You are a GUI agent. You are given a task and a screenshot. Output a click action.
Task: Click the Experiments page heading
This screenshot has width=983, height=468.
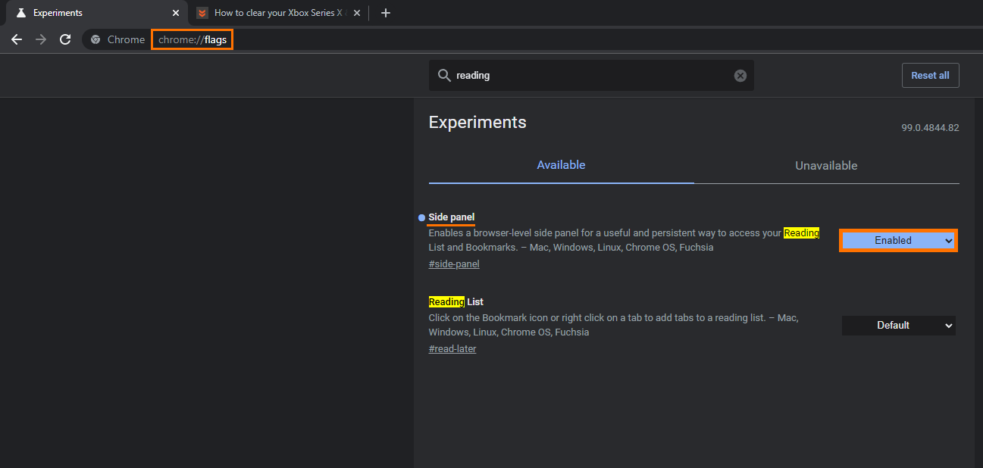(477, 123)
